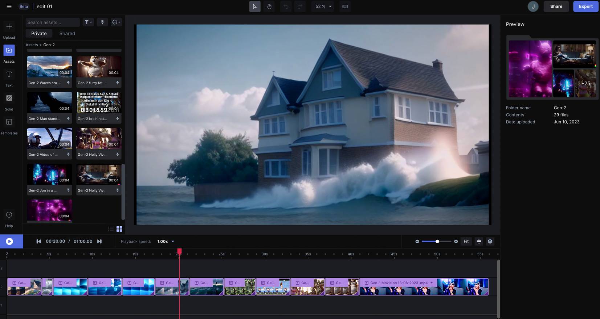Viewport: 600px width, 319px height.
Task: Pin the Gen-2 Waves asset
Action: coord(68,83)
